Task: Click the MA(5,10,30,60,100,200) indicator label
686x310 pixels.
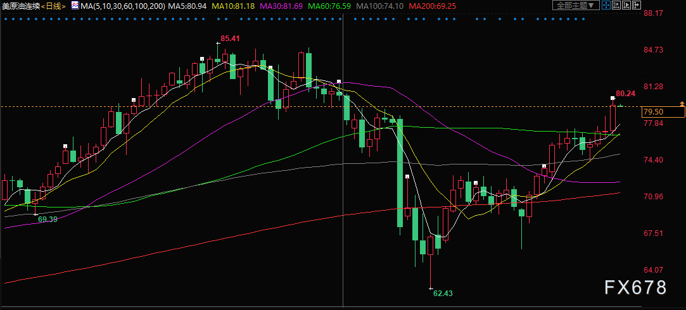Action: pos(123,6)
